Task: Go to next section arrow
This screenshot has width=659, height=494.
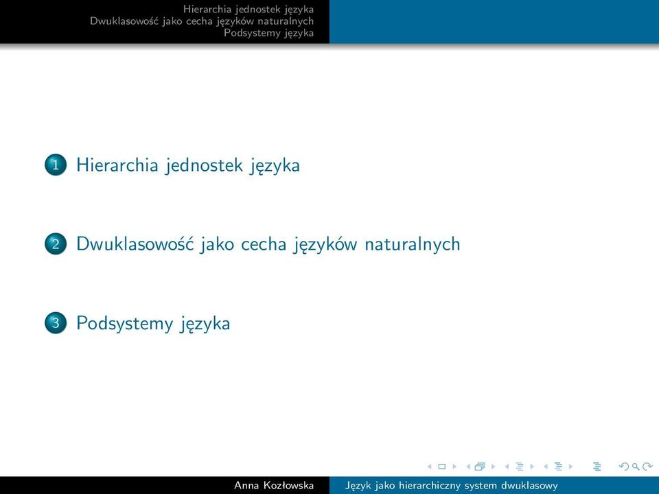Action: tap(570, 467)
